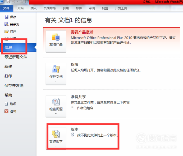
Task: Click the Open (打开) label
Action: (x=13, y=32)
